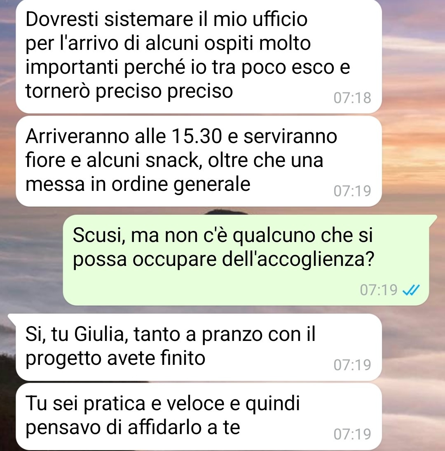This screenshot has width=445, height=451.
Task: Select the message starting "Dovresti sistemare il mio ufficio"
Action: point(199,56)
